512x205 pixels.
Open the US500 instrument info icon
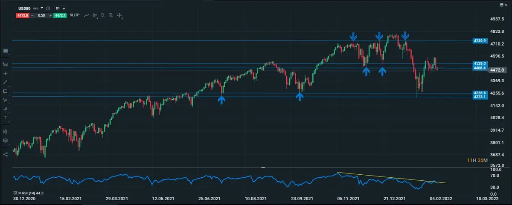pos(47,8)
